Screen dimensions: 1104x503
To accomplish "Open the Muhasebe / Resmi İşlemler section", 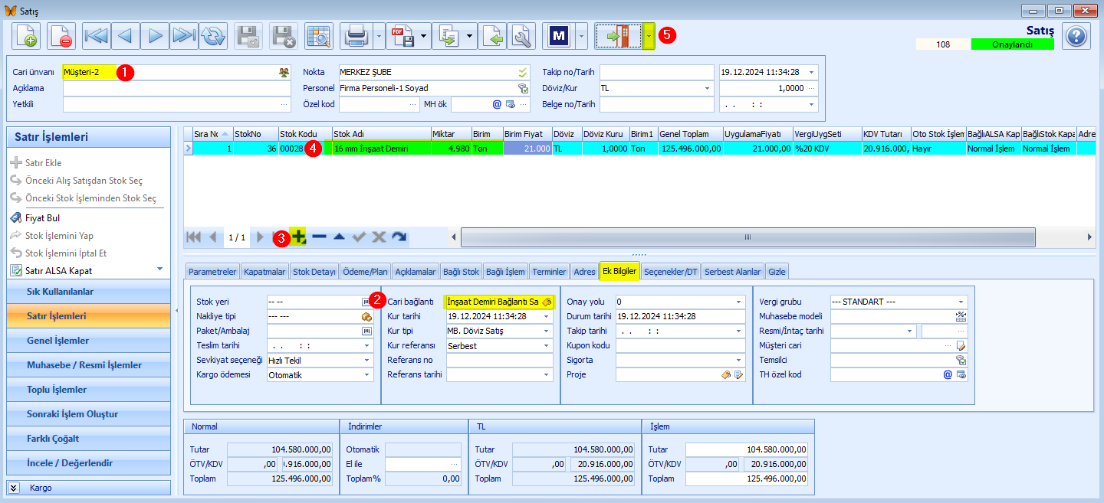I will click(88, 365).
